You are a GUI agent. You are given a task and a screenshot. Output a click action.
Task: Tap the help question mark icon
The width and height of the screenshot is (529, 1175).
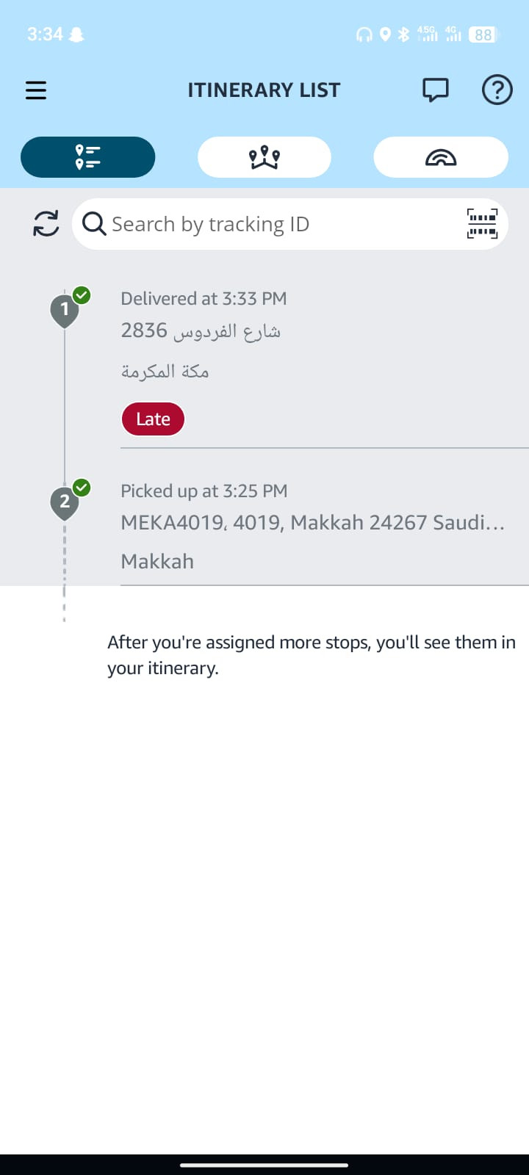[497, 90]
